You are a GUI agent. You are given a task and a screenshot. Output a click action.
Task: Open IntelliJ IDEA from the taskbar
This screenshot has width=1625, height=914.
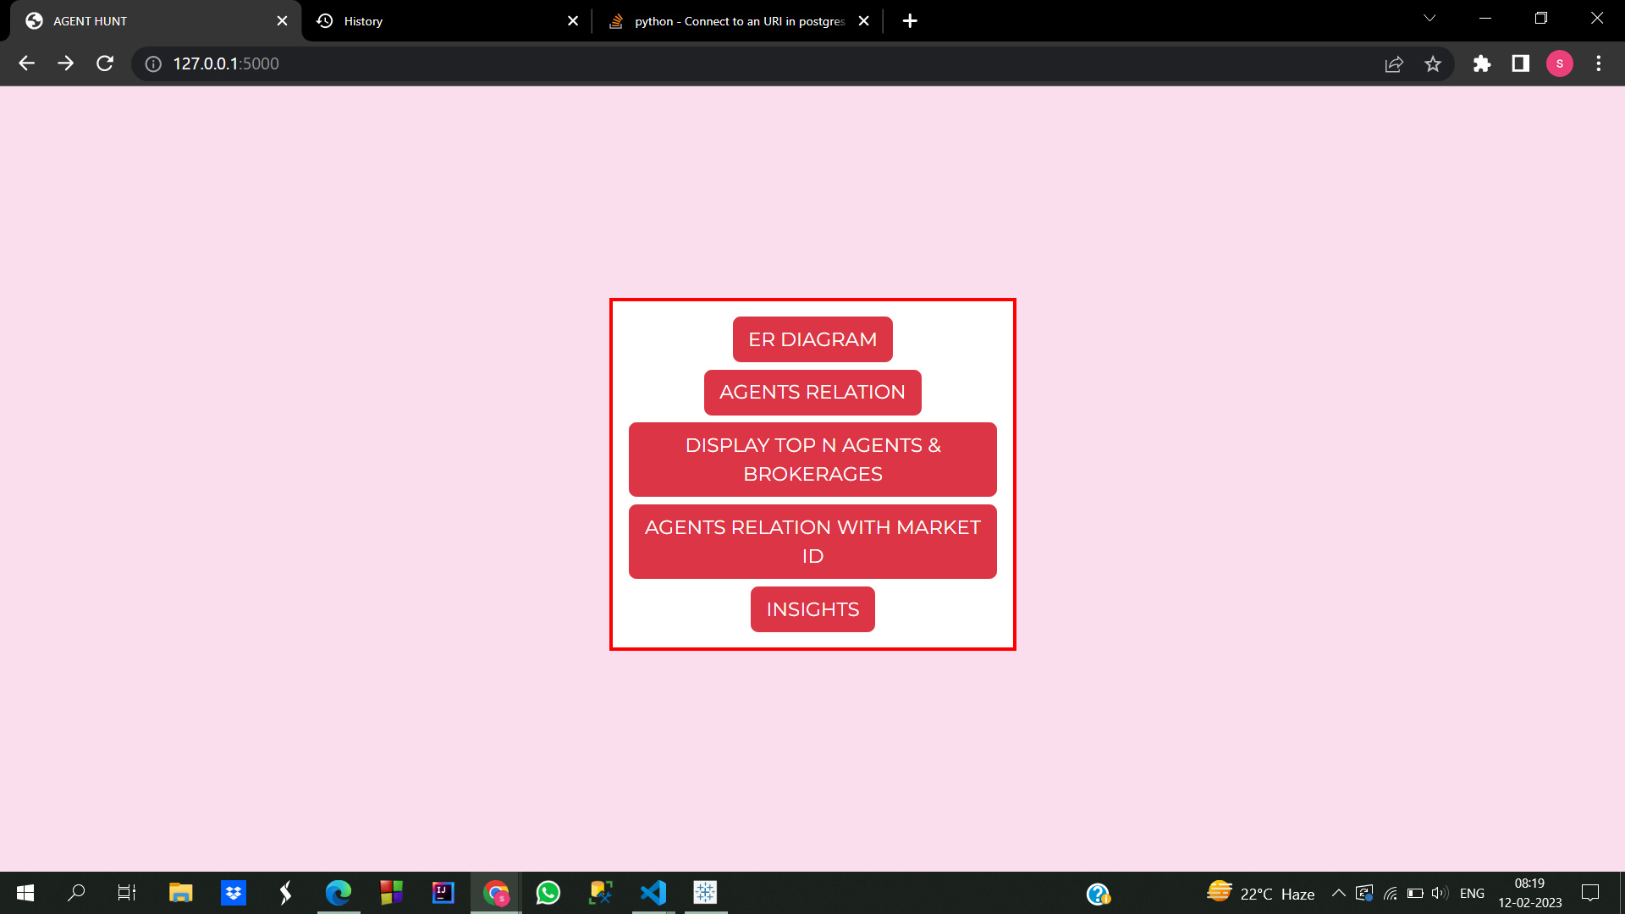click(443, 893)
